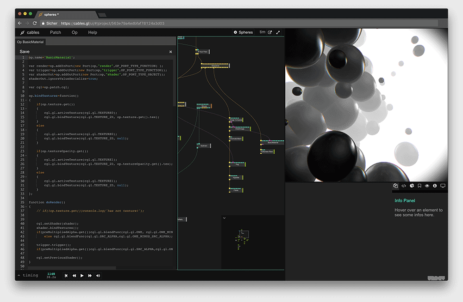Expand the timing panel with the arrow
This screenshot has height=302, width=463.
coord(19,275)
